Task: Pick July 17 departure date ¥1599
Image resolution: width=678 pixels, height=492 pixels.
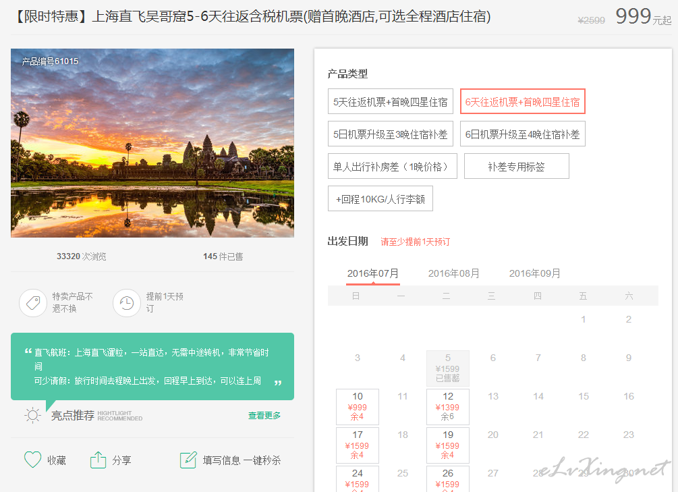Action: pos(358,445)
